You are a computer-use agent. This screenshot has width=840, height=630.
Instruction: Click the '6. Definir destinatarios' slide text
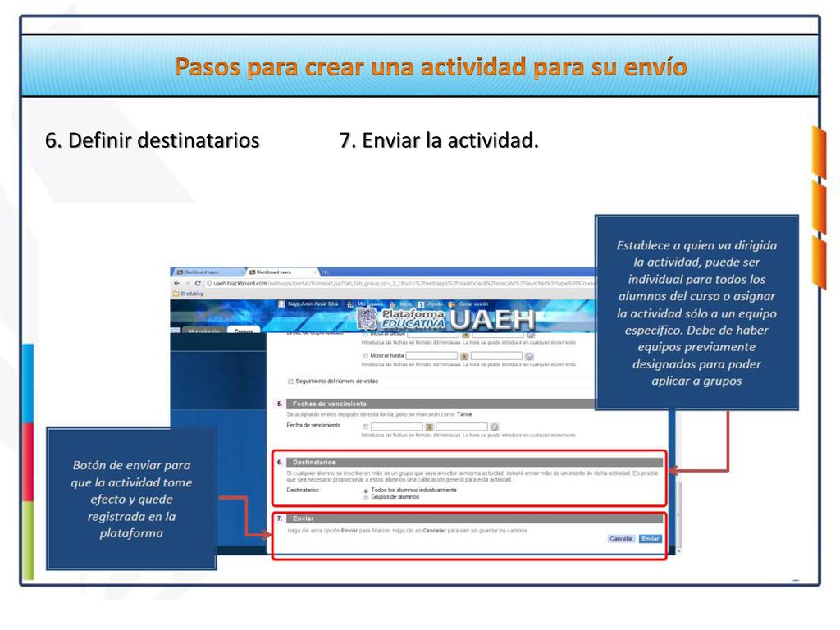pos(152,140)
